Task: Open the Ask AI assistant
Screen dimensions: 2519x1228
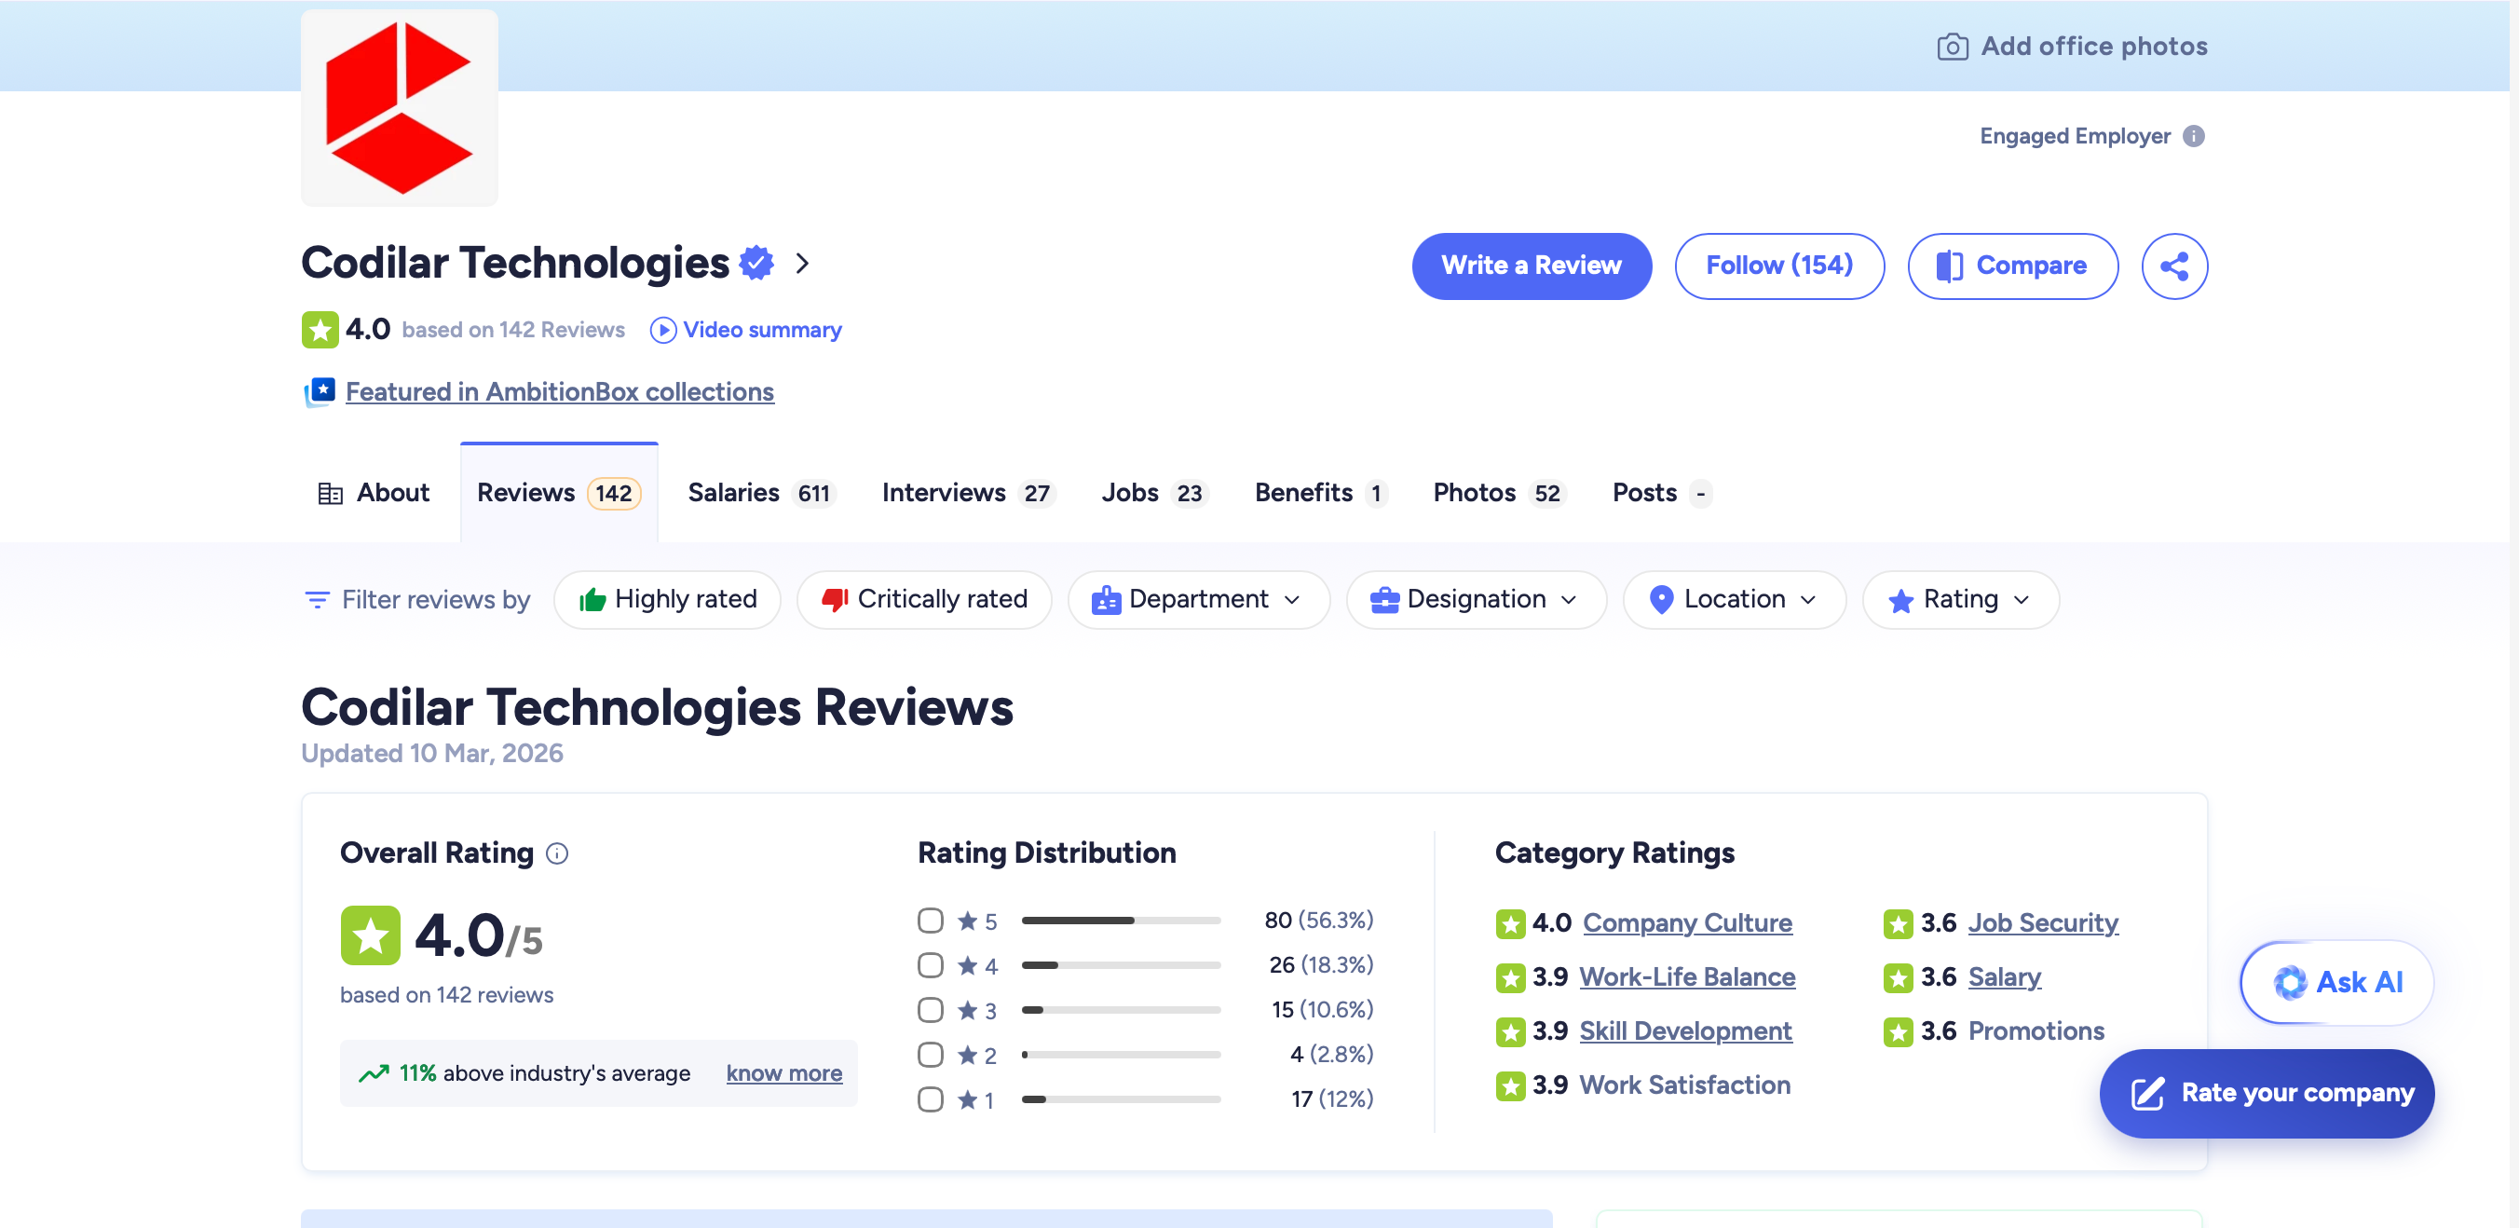Action: click(x=2336, y=982)
